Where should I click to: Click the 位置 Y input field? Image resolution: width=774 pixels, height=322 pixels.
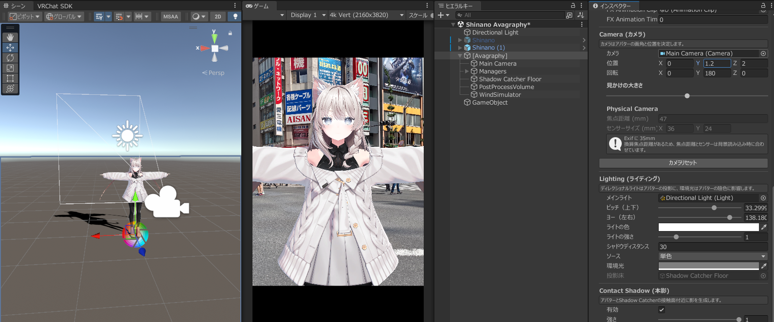point(717,63)
